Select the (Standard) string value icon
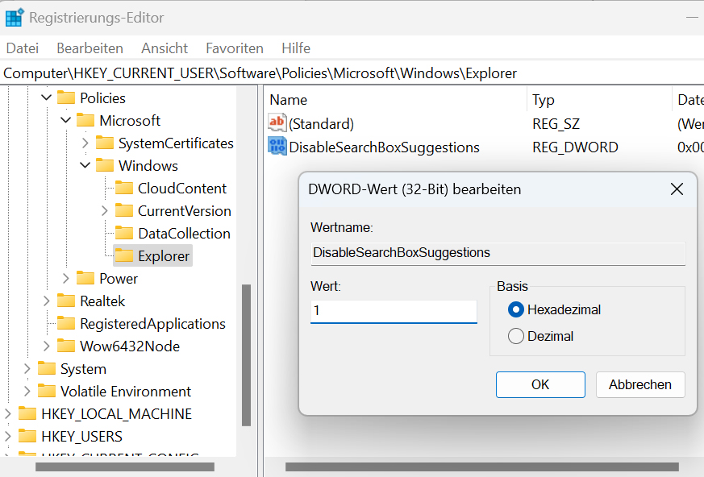 (277, 123)
